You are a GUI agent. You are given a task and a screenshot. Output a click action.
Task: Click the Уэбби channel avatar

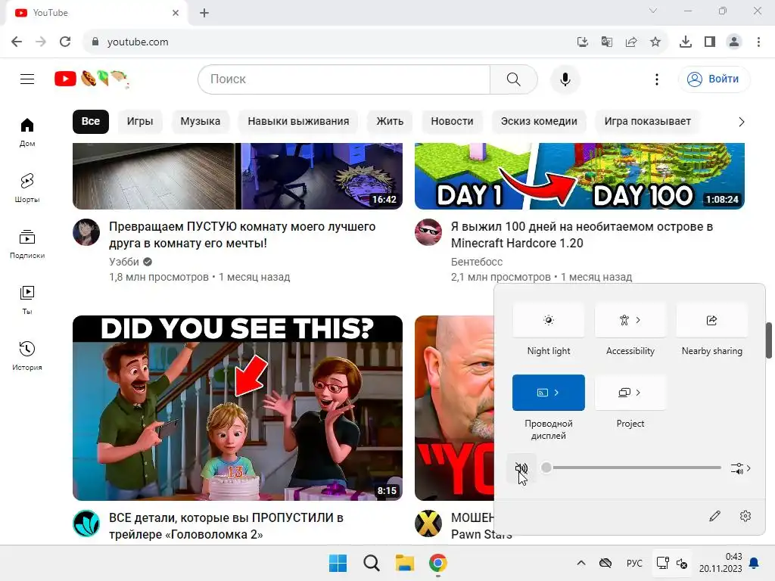click(x=86, y=232)
